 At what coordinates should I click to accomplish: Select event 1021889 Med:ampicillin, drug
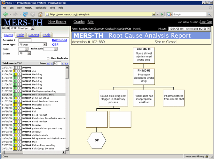34,95
